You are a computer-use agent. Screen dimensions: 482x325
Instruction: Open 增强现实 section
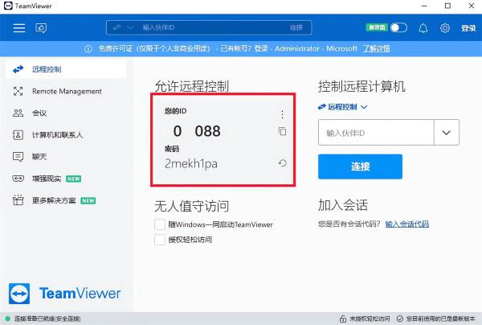coord(66,179)
